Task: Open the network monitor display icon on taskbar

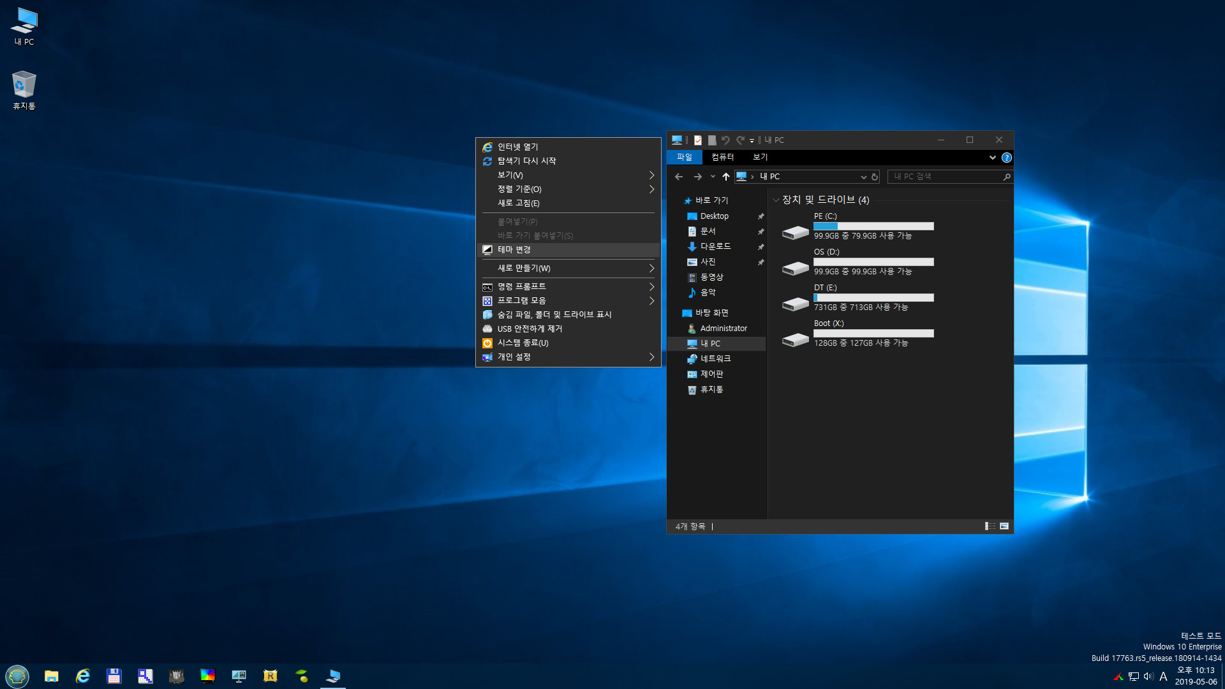Action: (239, 676)
